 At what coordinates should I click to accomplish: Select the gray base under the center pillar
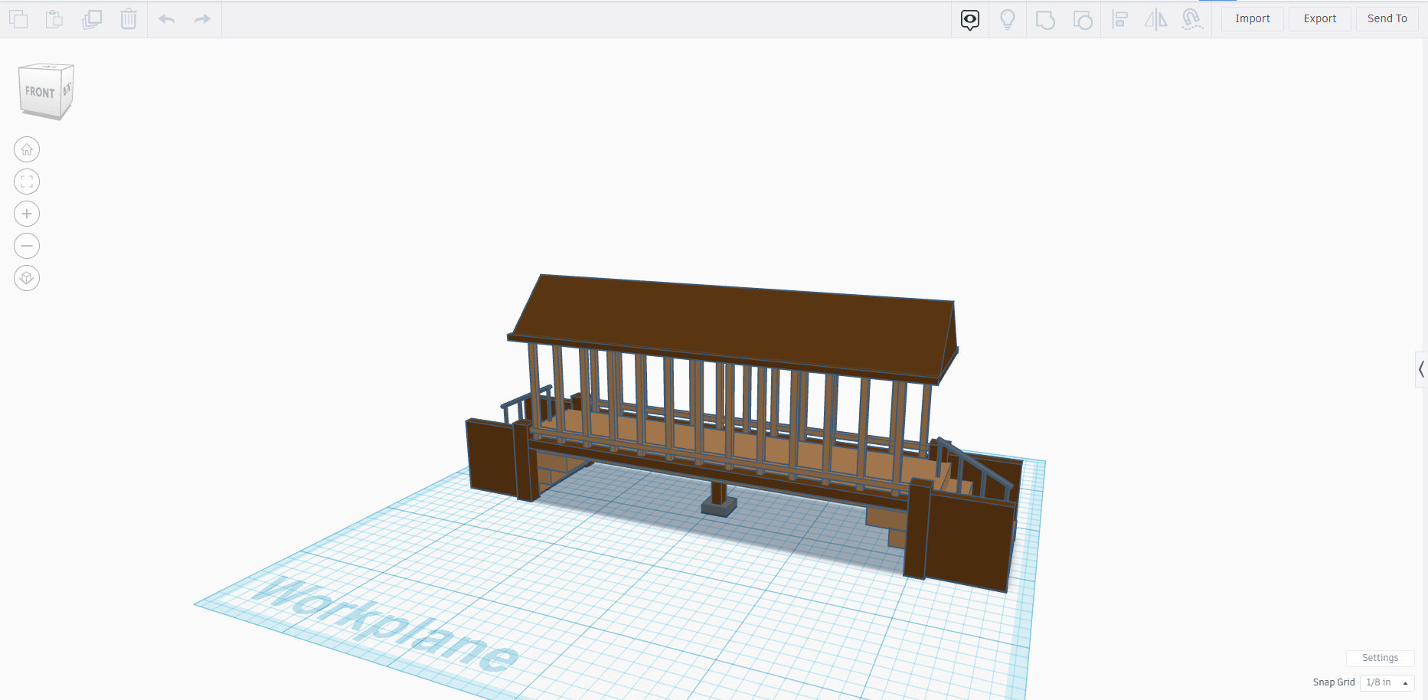(x=719, y=506)
